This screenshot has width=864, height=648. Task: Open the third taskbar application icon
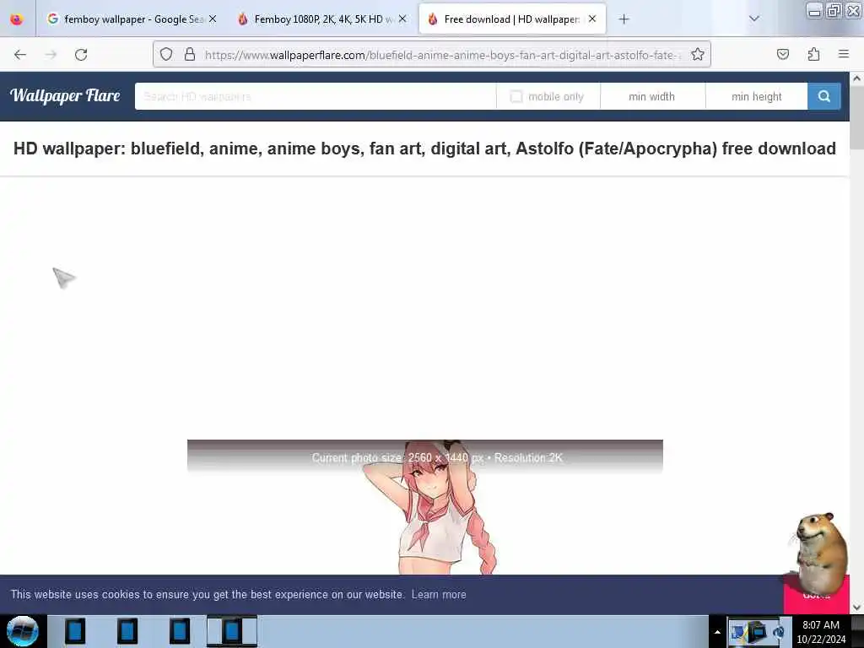tap(180, 631)
